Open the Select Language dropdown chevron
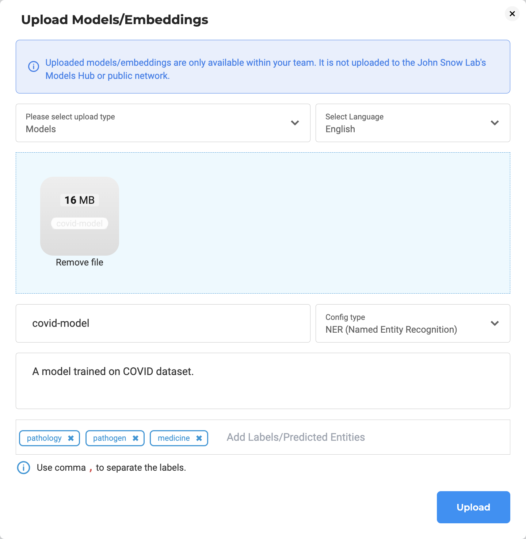Image resolution: width=526 pixels, height=539 pixels. click(495, 123)
